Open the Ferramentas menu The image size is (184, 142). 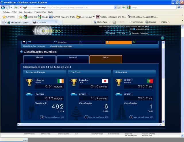pos(40,12)
